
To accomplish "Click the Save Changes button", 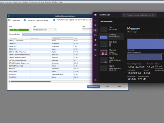I will [x=94, y=87].
